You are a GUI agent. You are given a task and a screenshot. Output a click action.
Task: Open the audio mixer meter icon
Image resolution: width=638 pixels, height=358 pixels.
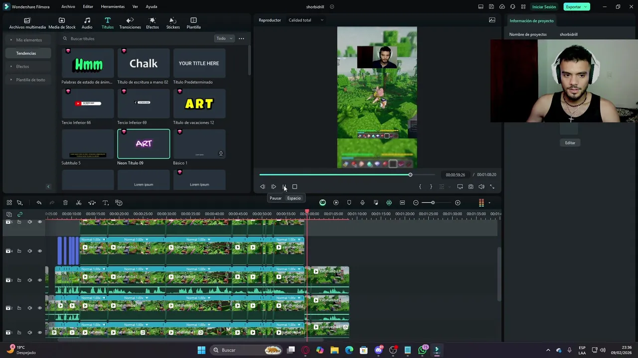[x=481, y=203]
